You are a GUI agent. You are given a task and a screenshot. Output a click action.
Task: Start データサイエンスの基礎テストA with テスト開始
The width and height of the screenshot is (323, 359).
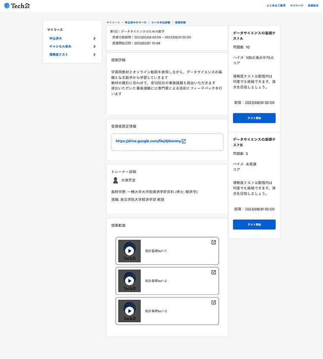pos(254,118)
